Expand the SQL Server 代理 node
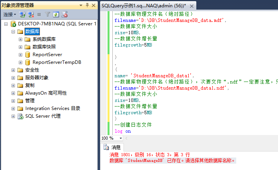278x170 pixels. (x=13, y=116)
